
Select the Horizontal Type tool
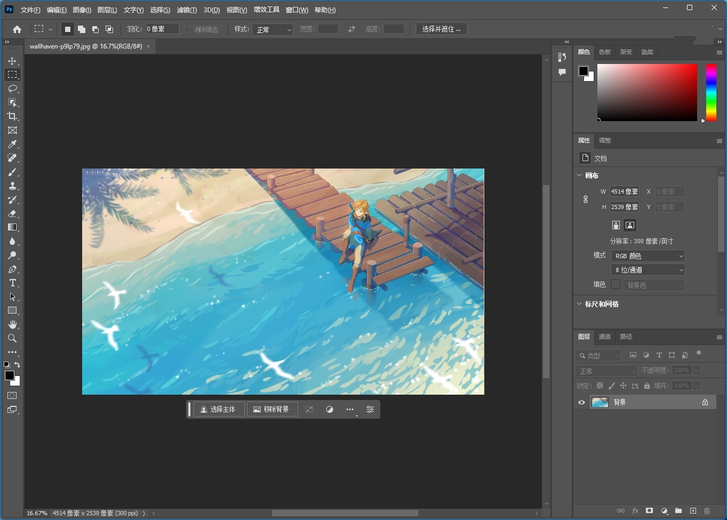click(12, 283)
